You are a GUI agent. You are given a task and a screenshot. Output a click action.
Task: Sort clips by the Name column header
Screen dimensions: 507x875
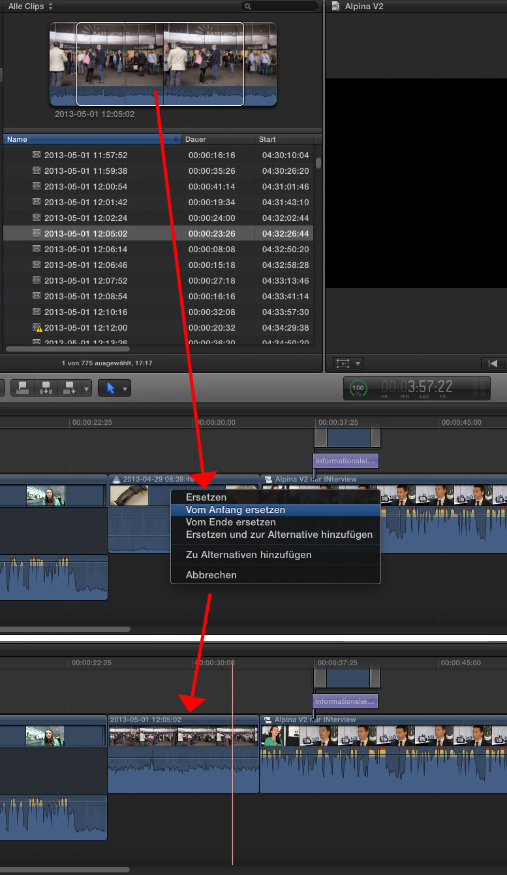91,139
